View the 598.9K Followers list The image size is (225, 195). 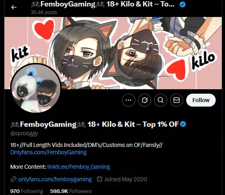pos(71,191)
